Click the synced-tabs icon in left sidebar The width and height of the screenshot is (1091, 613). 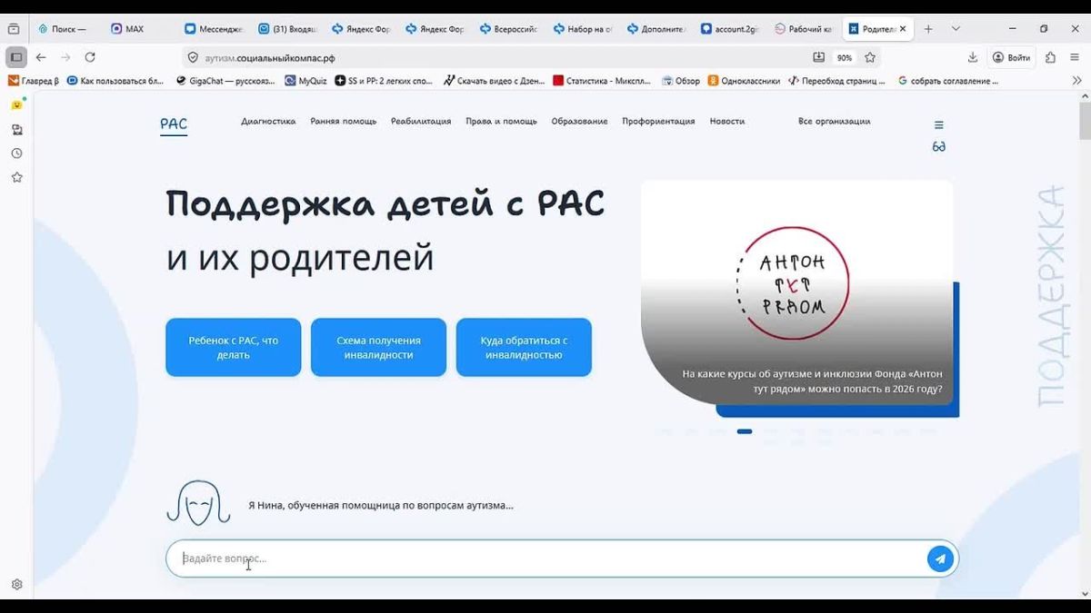[16, 130]
